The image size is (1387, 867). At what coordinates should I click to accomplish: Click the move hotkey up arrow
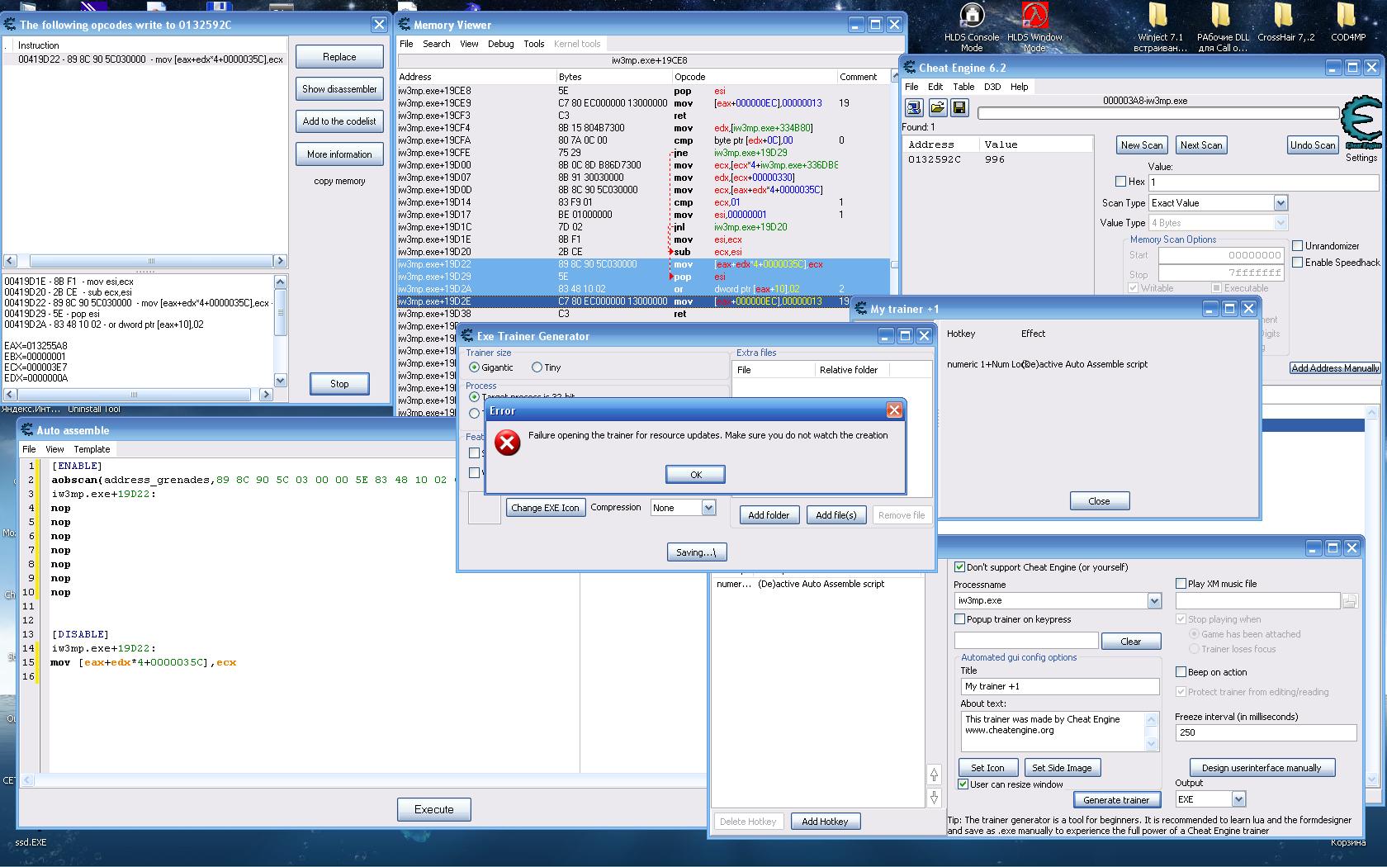point(934,775)
